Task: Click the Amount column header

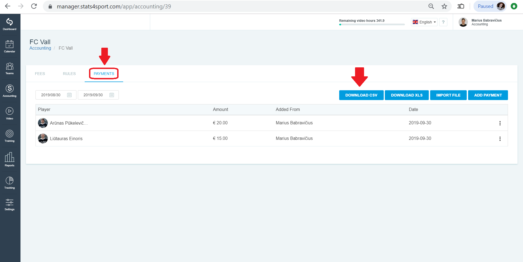Action: [x=220, y=109]
